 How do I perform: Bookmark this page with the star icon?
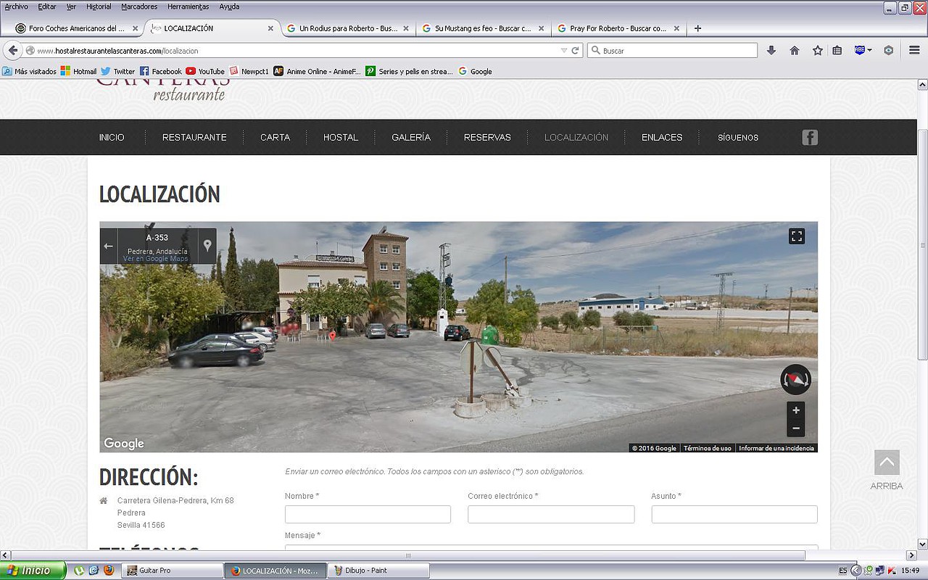818,51
